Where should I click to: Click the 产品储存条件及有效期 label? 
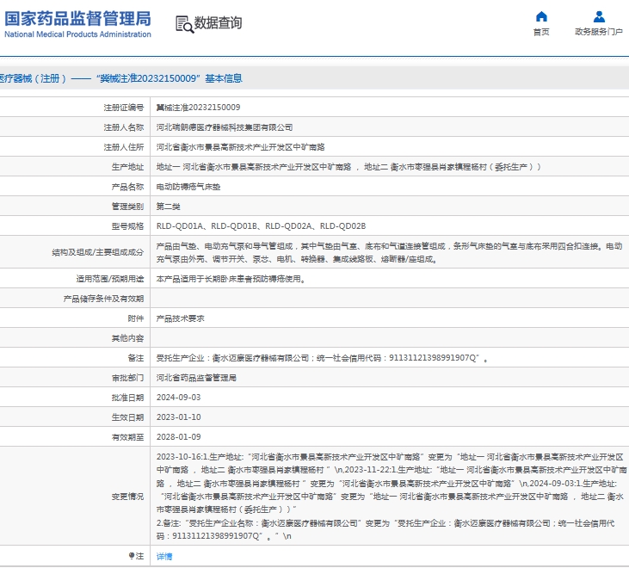coord(103,299)
